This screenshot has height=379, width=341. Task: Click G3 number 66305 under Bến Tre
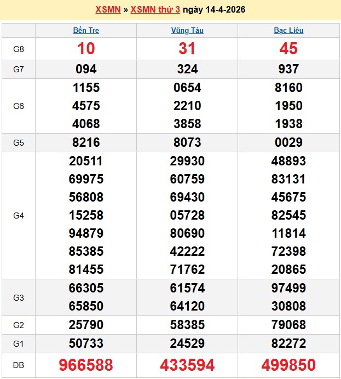tap(86, 288)
